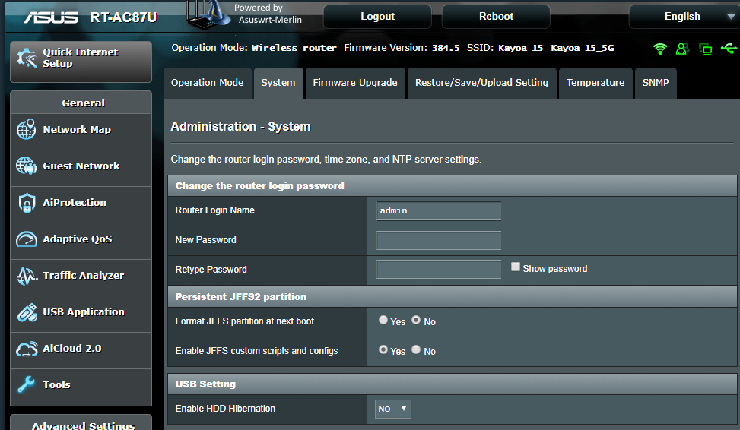Follow the 384.5 firmware version link
740x430 pixels.
pyautogui.click(x=446, y=48)
